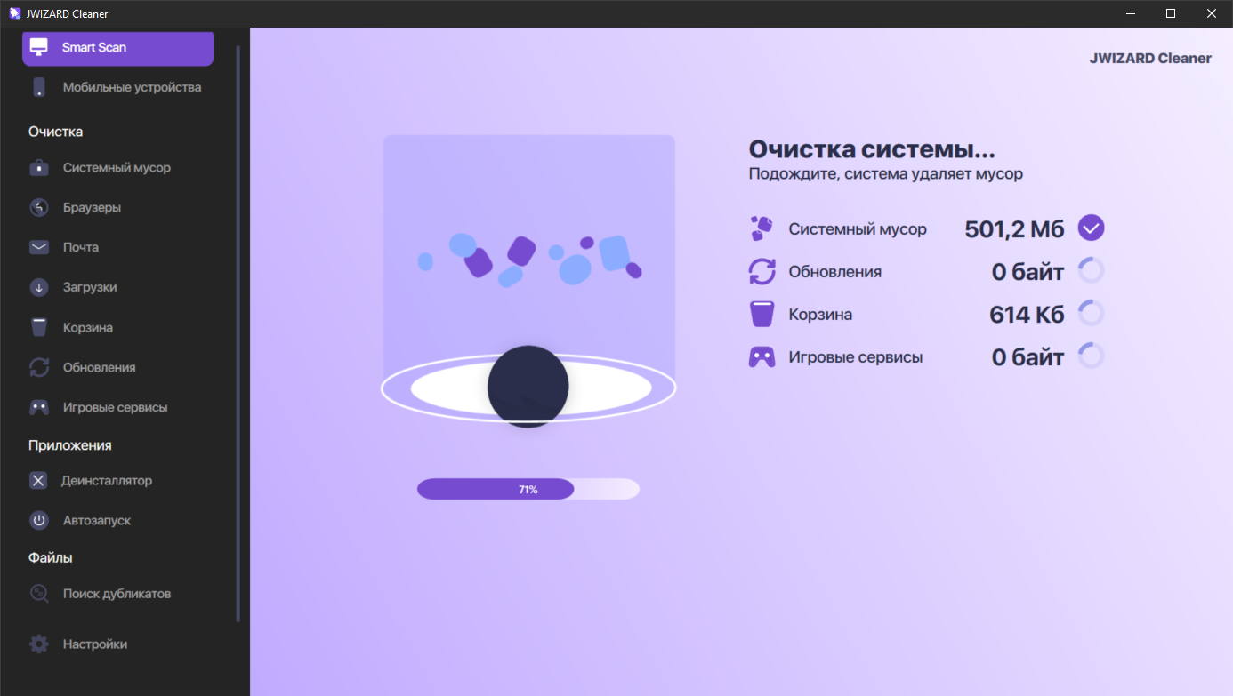The image size is (1233, 696).
Task: Select the Деинсталлятор uninstaller icon
Action: tap(38, 480)
